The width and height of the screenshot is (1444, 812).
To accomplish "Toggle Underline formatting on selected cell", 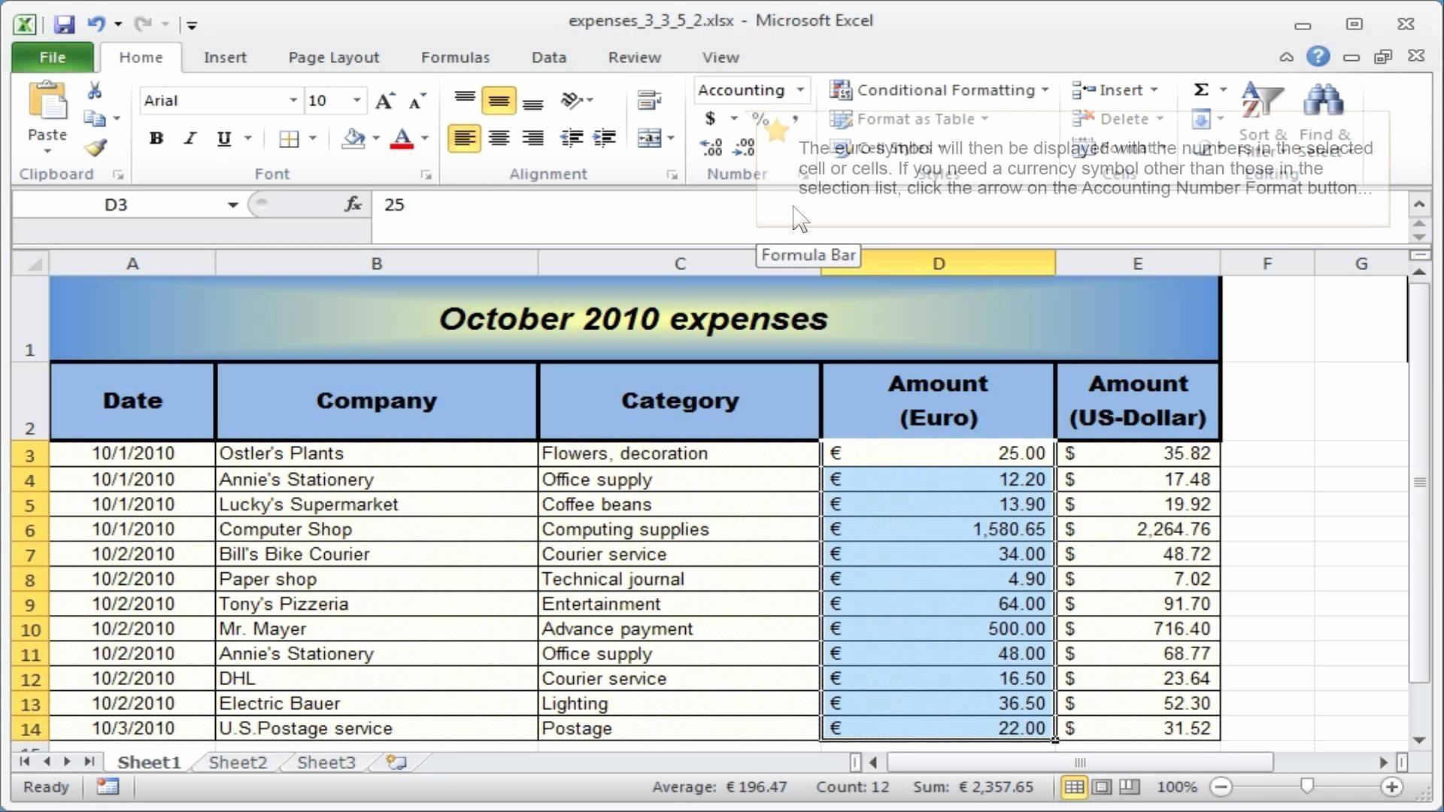I will click(x=223, y=138).
